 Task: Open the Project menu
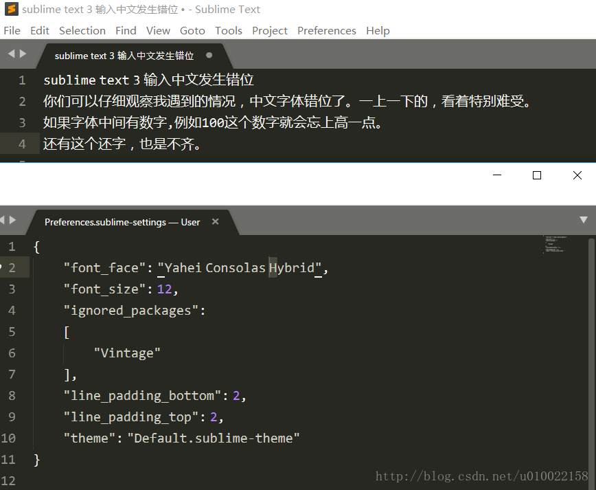(270, 30)
